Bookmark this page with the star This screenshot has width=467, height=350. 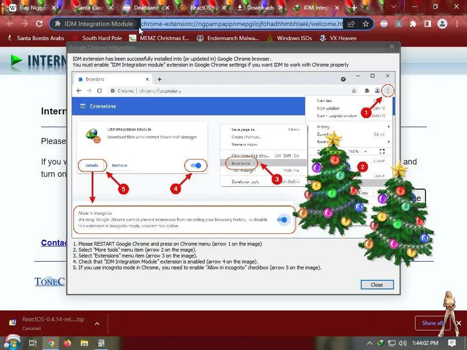tap(366, 24)
